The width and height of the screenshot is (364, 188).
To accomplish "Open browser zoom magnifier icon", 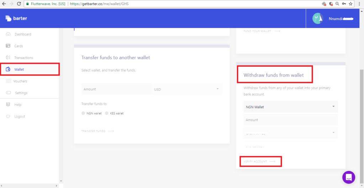I will click(x=337, y=4).
